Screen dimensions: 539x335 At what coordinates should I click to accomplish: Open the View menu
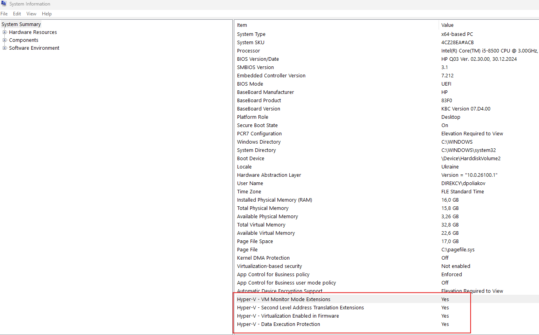click(x=32, y=14)
